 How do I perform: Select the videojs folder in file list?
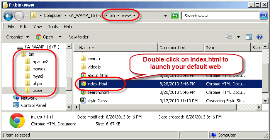tap(94, 67)
